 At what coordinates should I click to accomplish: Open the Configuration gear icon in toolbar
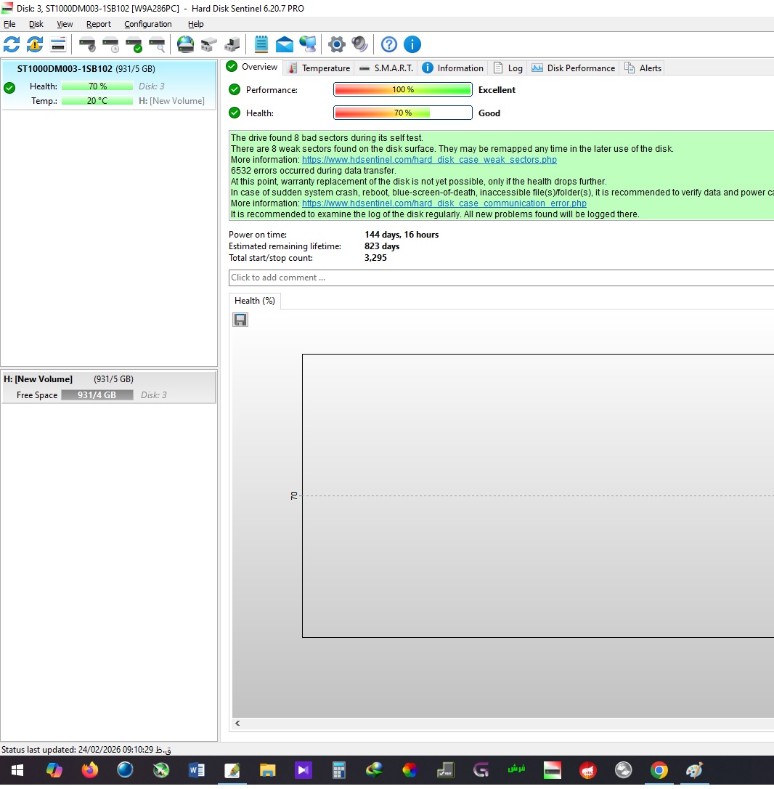coord(336,44)
